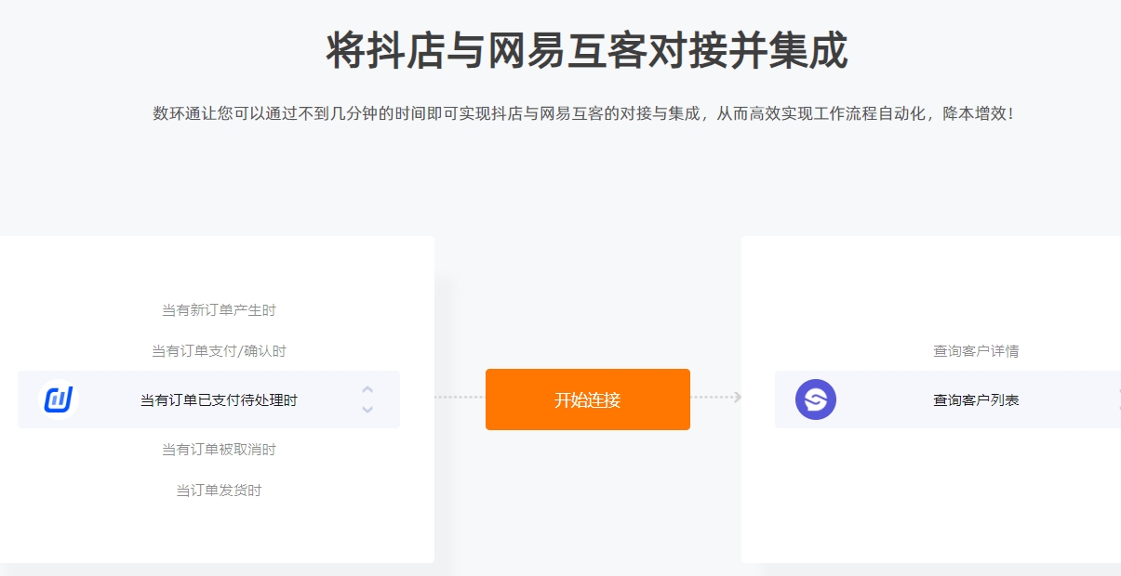This screenshot has width=1121, height=576.
Task: Click the 数环通 description paragraph below the heading
Action: coord(583,113)
